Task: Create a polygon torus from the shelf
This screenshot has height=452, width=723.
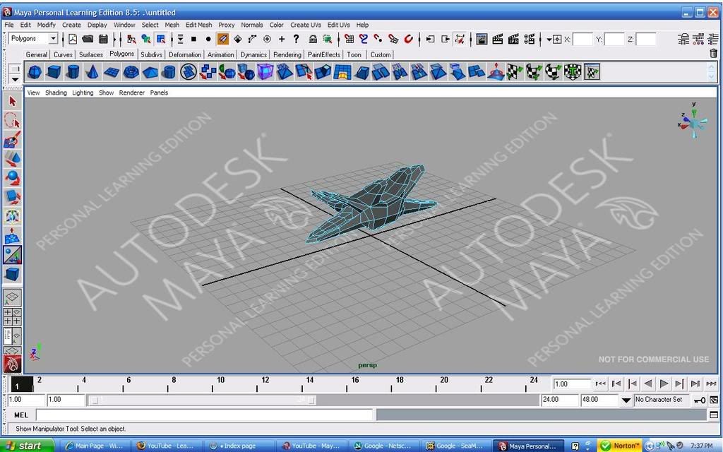Action: pos(131,72)
